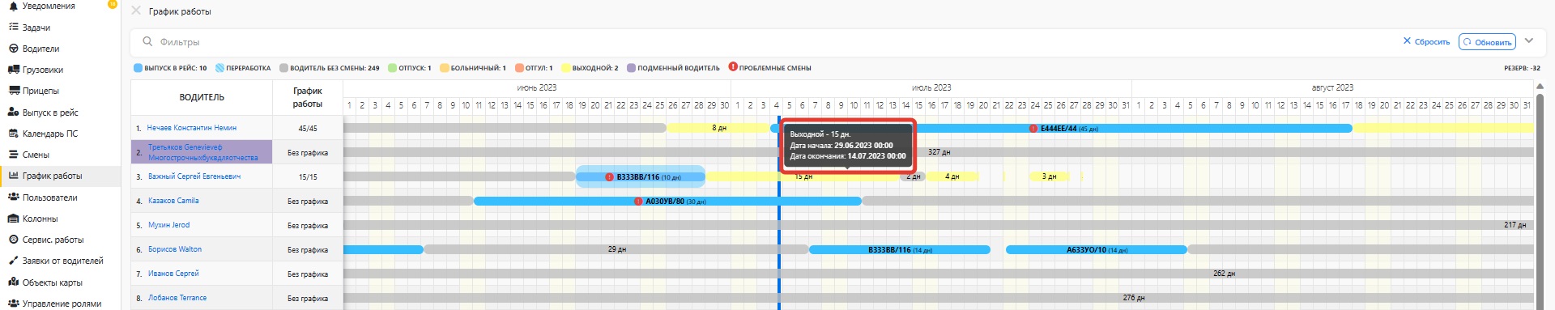Click the Управление ролями icon
Image resolution: width=1555 pixels, height=310 pixels.
[x=13, y=304]
